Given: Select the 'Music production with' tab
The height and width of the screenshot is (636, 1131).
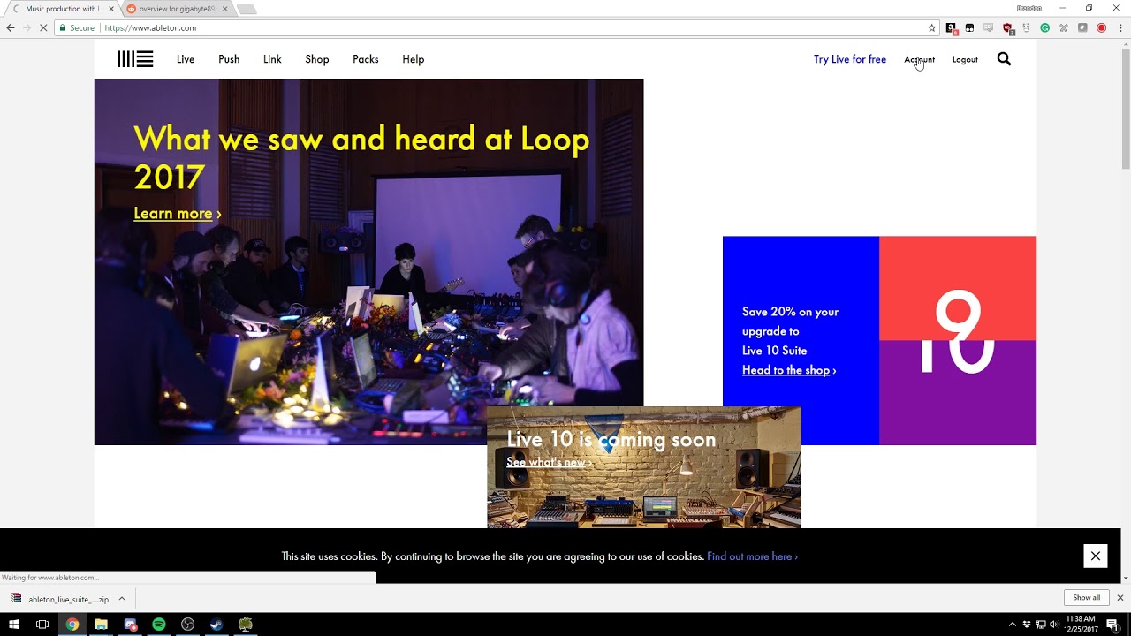Looking at the screenshot, I should (62, 9).
